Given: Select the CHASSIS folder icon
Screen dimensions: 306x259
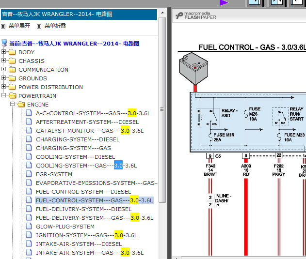Looking at the screenshot, I should (x=12, y=61).
